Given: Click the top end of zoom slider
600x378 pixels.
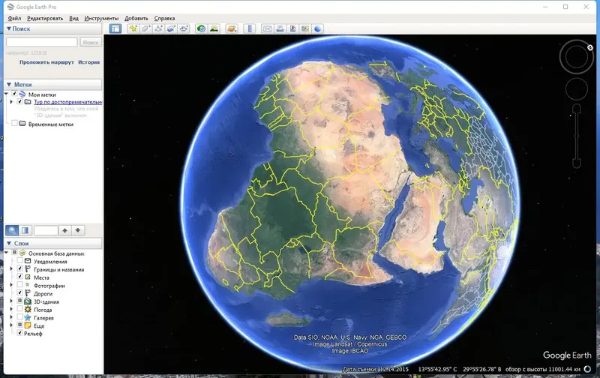Looking at the screenshot, I should 577,109.
